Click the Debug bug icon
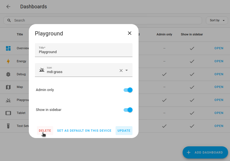This screenshot has height=161, width=230. (8, 74)
